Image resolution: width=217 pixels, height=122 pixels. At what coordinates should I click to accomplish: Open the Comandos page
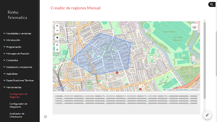point(12,60)
